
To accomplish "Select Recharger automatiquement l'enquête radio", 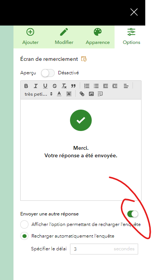I will pos(24,236).
